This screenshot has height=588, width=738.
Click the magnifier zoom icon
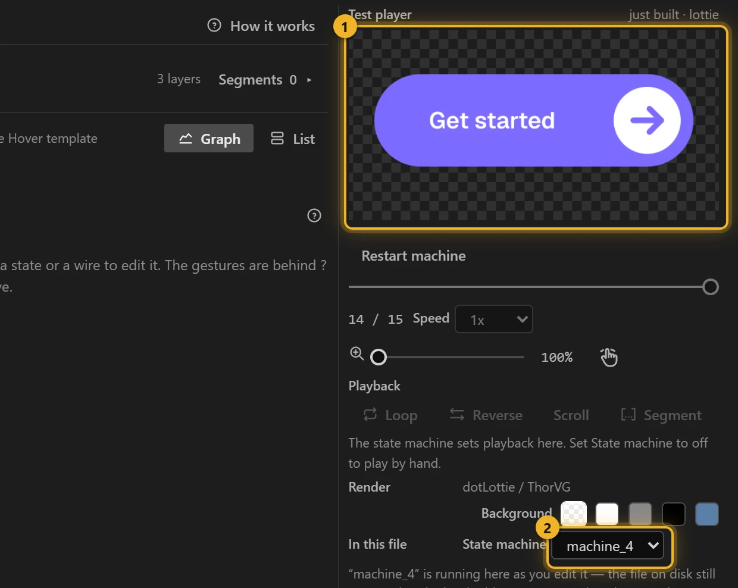click(357, 354)
